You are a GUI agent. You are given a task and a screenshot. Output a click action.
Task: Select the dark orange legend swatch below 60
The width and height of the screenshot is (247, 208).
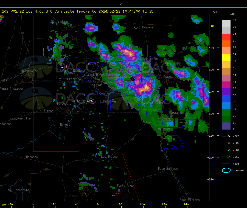[x=226, y=44]
